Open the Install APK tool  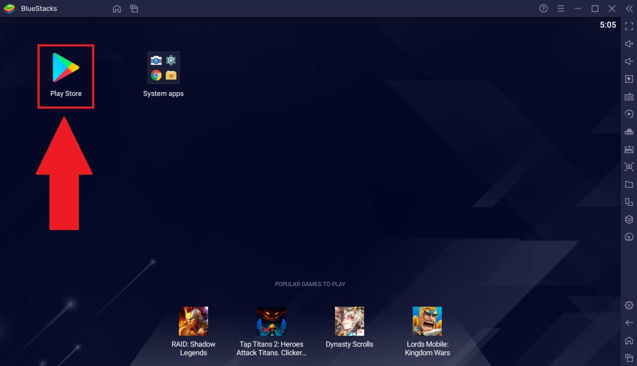point(629,149)
